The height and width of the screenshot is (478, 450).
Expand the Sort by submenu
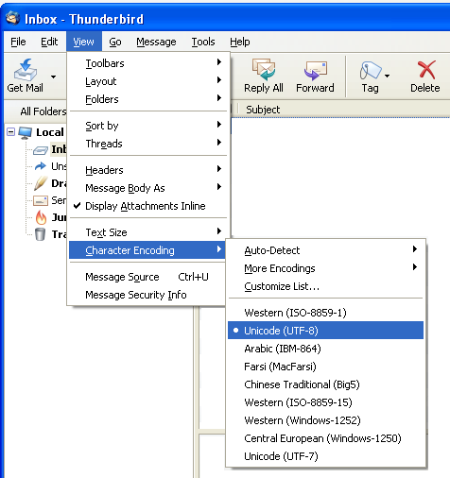click(148, 126)
